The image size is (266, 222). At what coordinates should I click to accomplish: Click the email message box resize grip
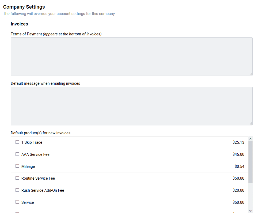(x=251, y=124)
